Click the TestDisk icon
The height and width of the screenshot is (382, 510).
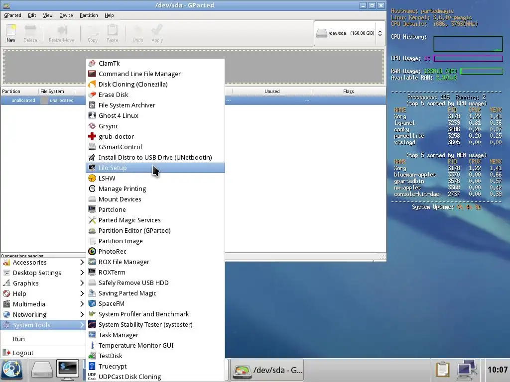(x=92, y=356)
